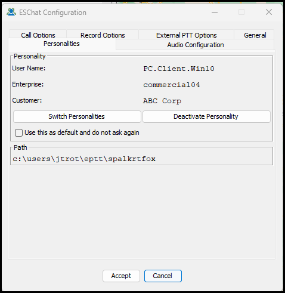Click the Deactivate Personality button
The image size is (285, 293).
(206, 116)
